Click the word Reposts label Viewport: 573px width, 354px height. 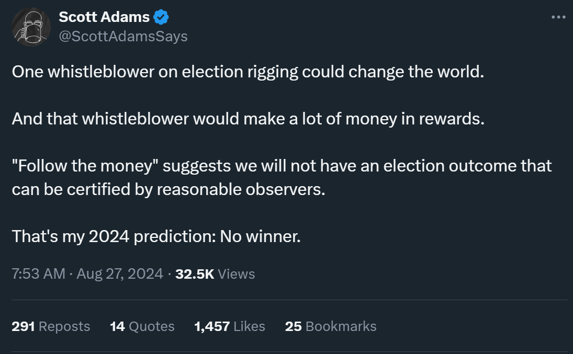[x=64, y=326]
